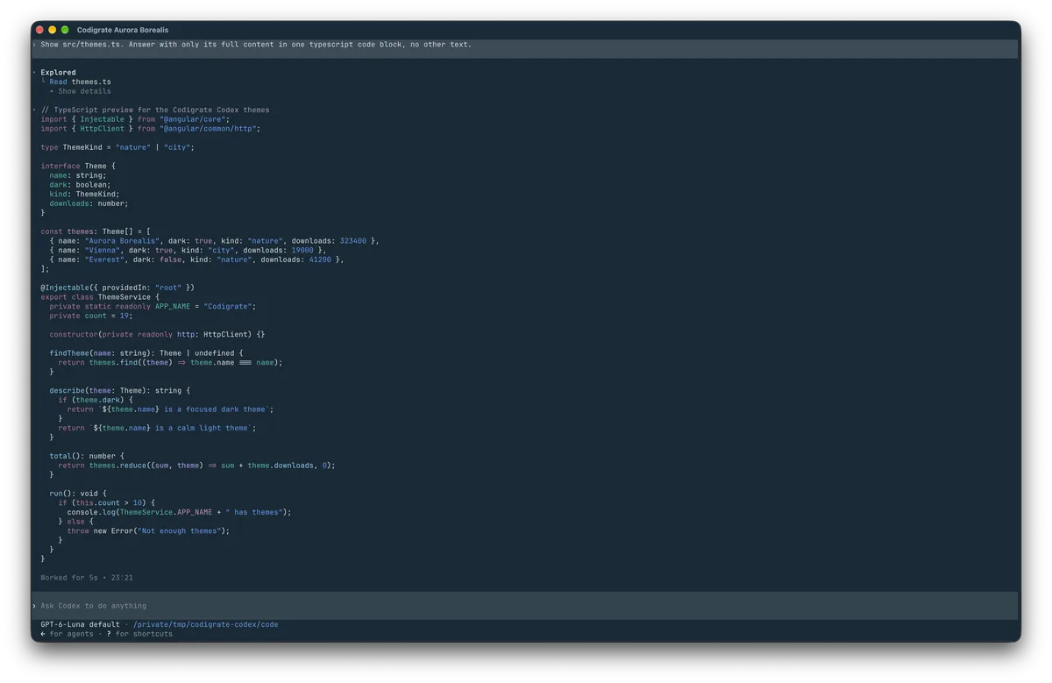Click the '← for agents' hint
The width and height of the screenshot is (1052, 683).
pos(67,634)
